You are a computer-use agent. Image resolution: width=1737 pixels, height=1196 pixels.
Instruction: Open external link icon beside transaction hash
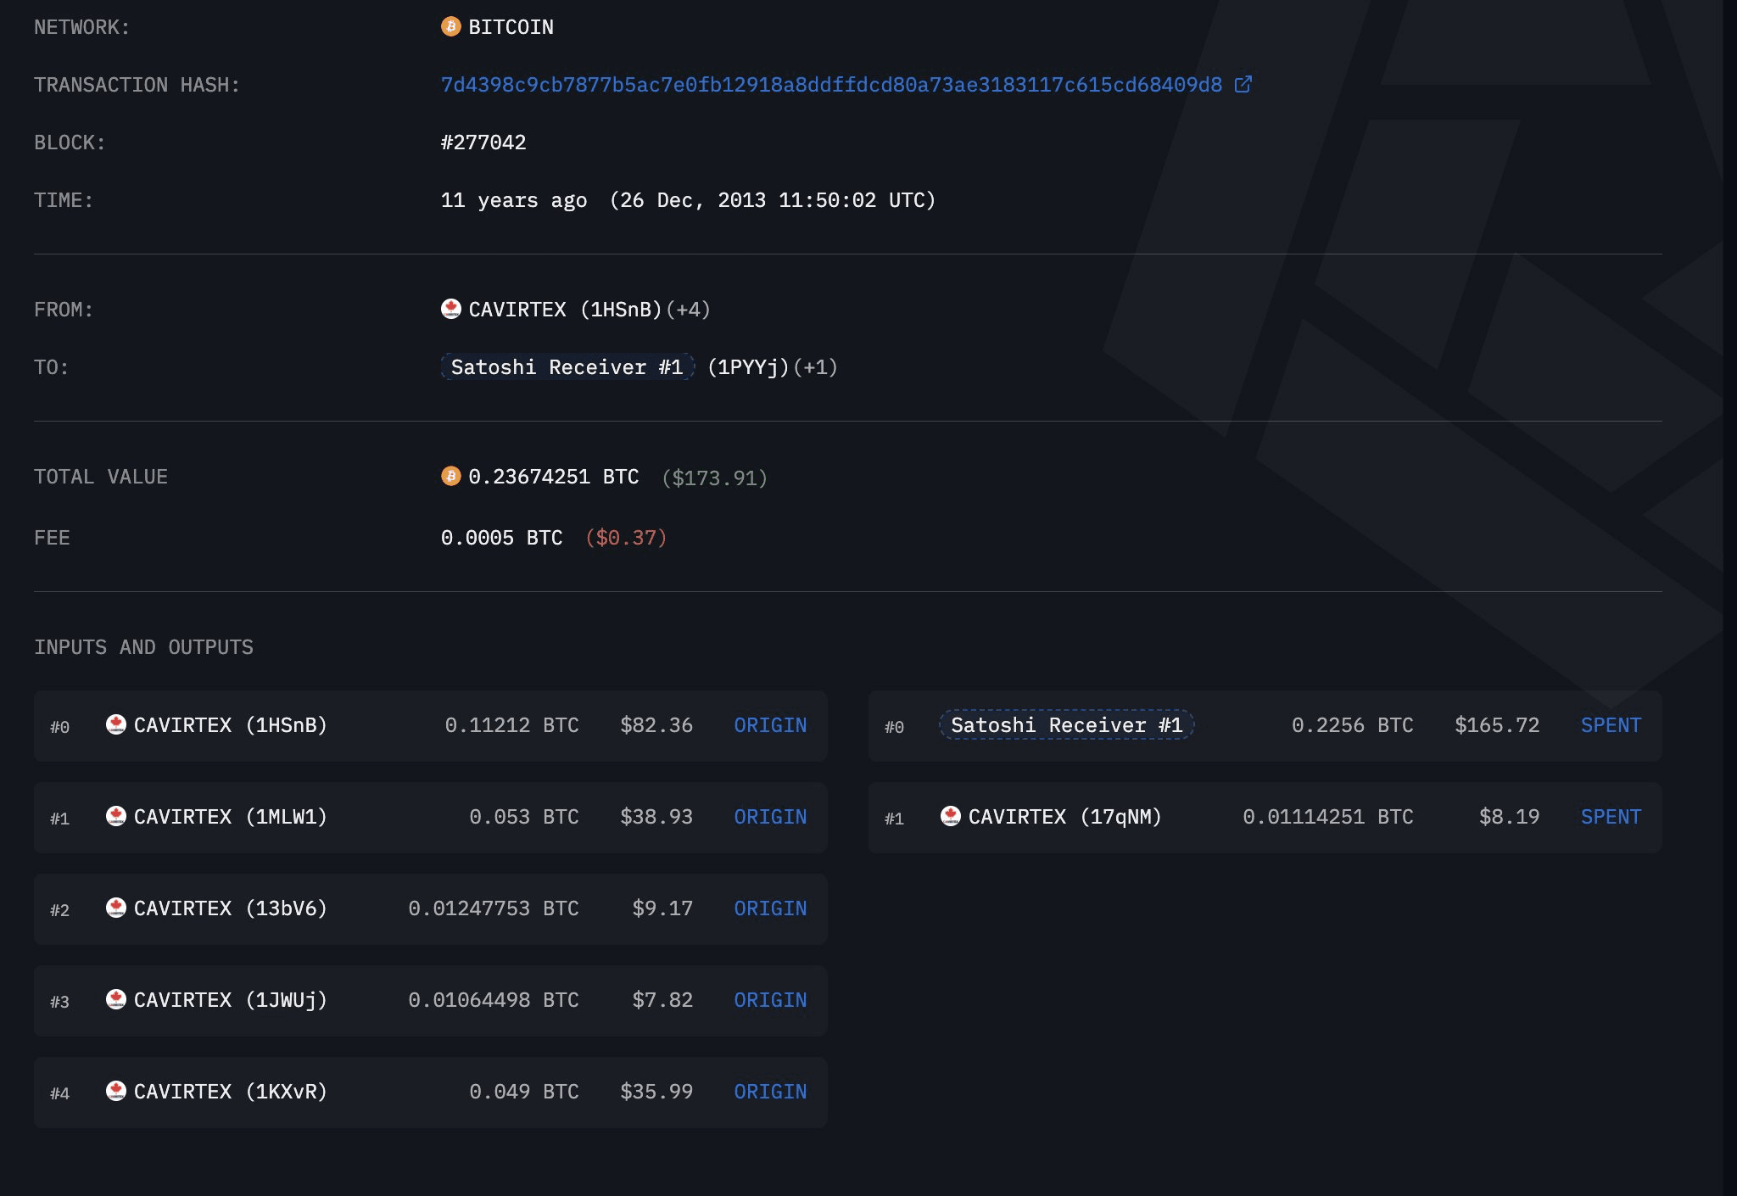pos(1243,84)
